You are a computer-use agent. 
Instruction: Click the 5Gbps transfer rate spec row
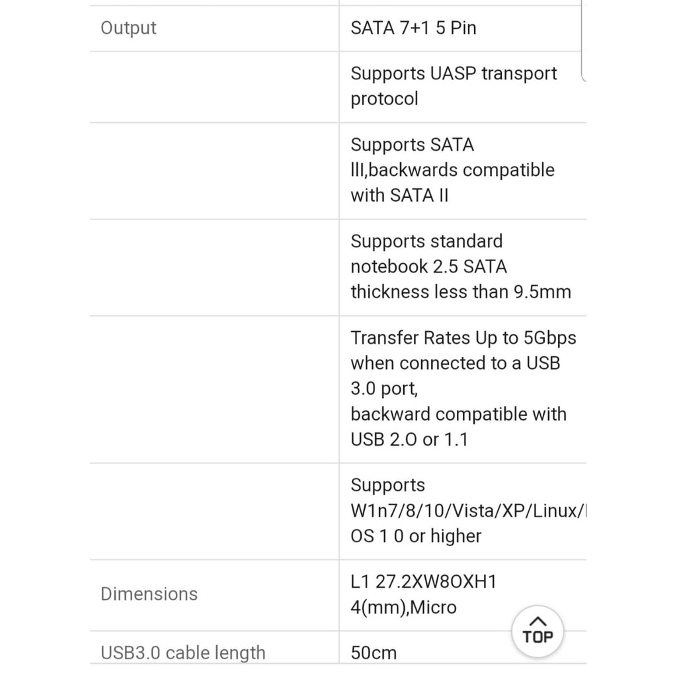[x=463, y=388]
